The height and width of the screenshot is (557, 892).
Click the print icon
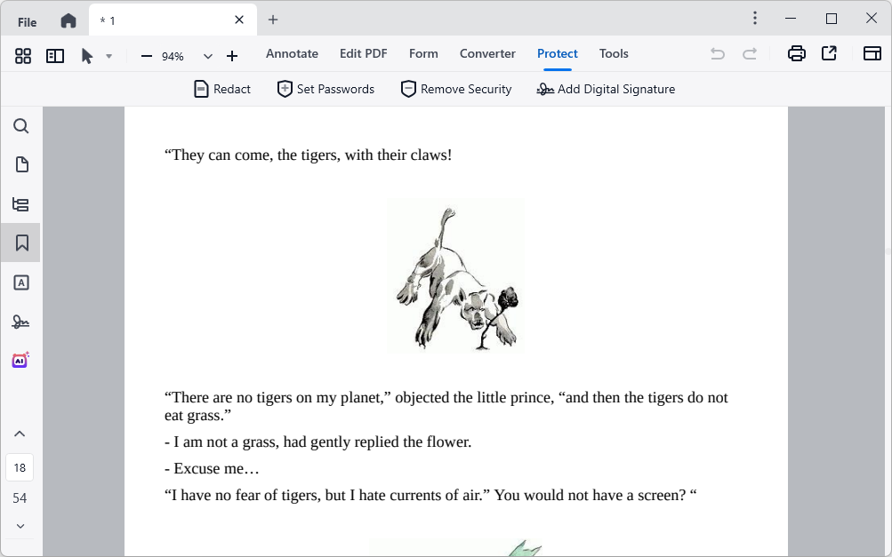[x=796, y=54]
